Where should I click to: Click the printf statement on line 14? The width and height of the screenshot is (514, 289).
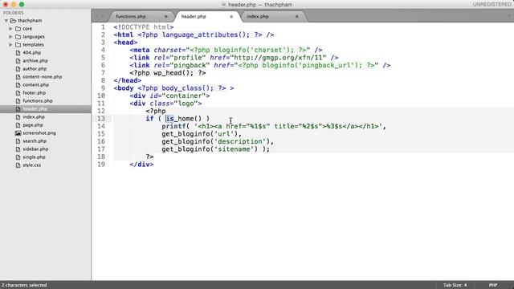[x=173, y=126]
